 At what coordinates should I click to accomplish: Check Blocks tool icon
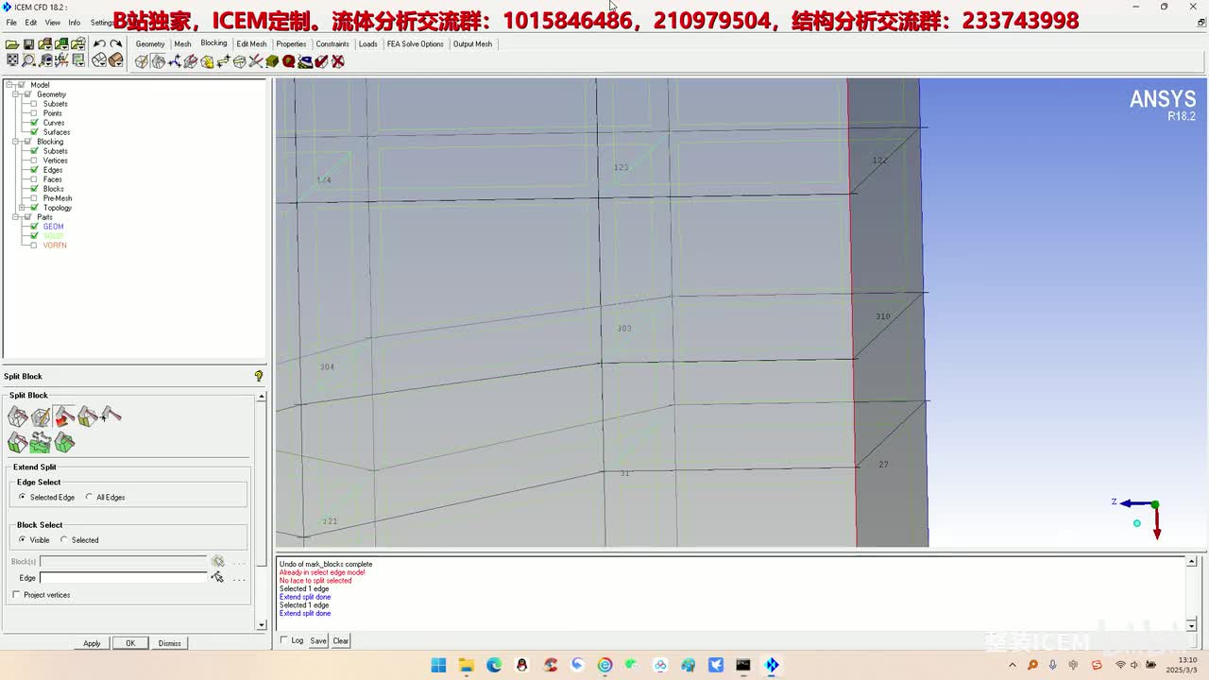(x=321, y=61)
